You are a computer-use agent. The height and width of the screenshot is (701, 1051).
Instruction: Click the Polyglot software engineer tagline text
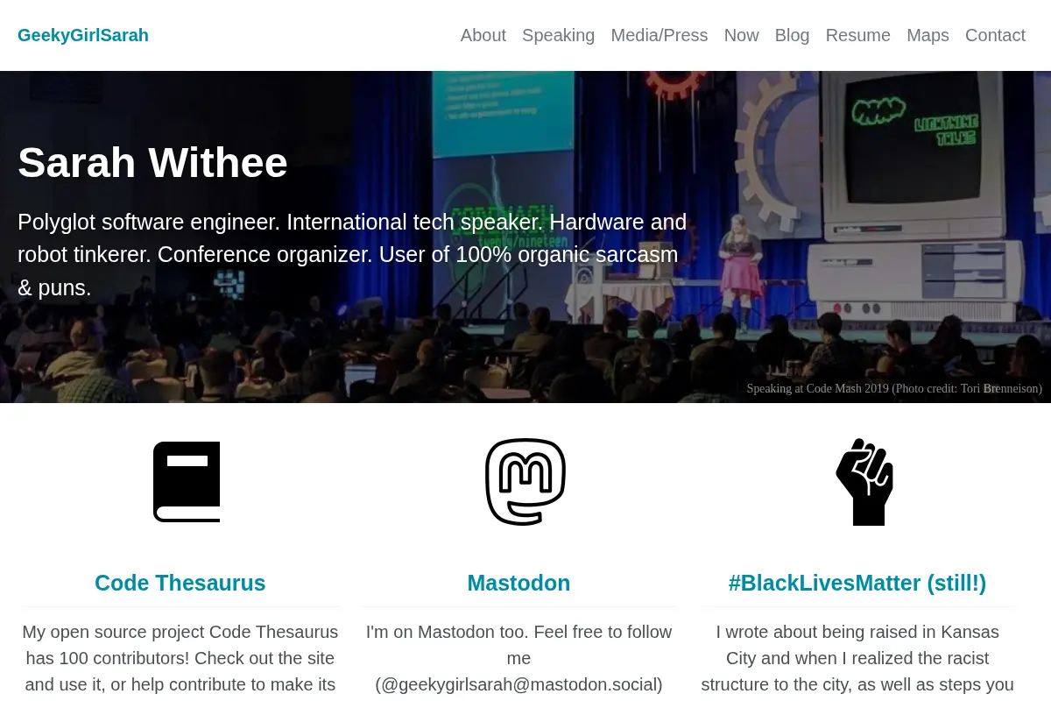pyautogui.click(x=352, y=254)
